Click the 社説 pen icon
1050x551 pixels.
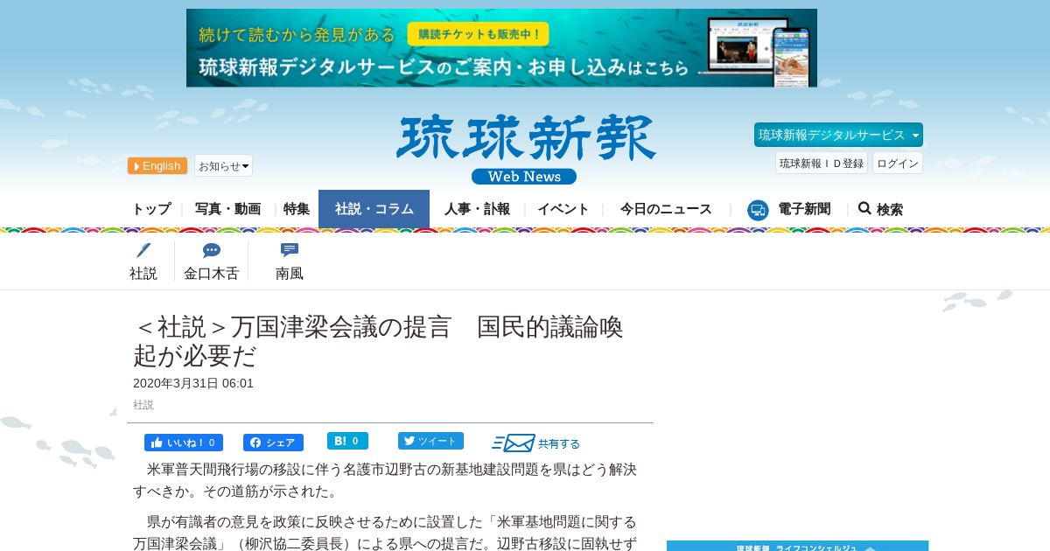(x=143, y=250)
